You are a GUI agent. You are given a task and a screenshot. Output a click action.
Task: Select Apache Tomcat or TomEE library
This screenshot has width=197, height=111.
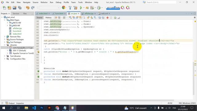[23, 53]
